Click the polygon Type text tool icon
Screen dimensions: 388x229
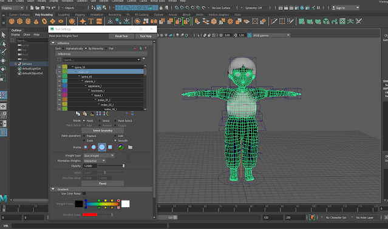(x=91, y=21)
